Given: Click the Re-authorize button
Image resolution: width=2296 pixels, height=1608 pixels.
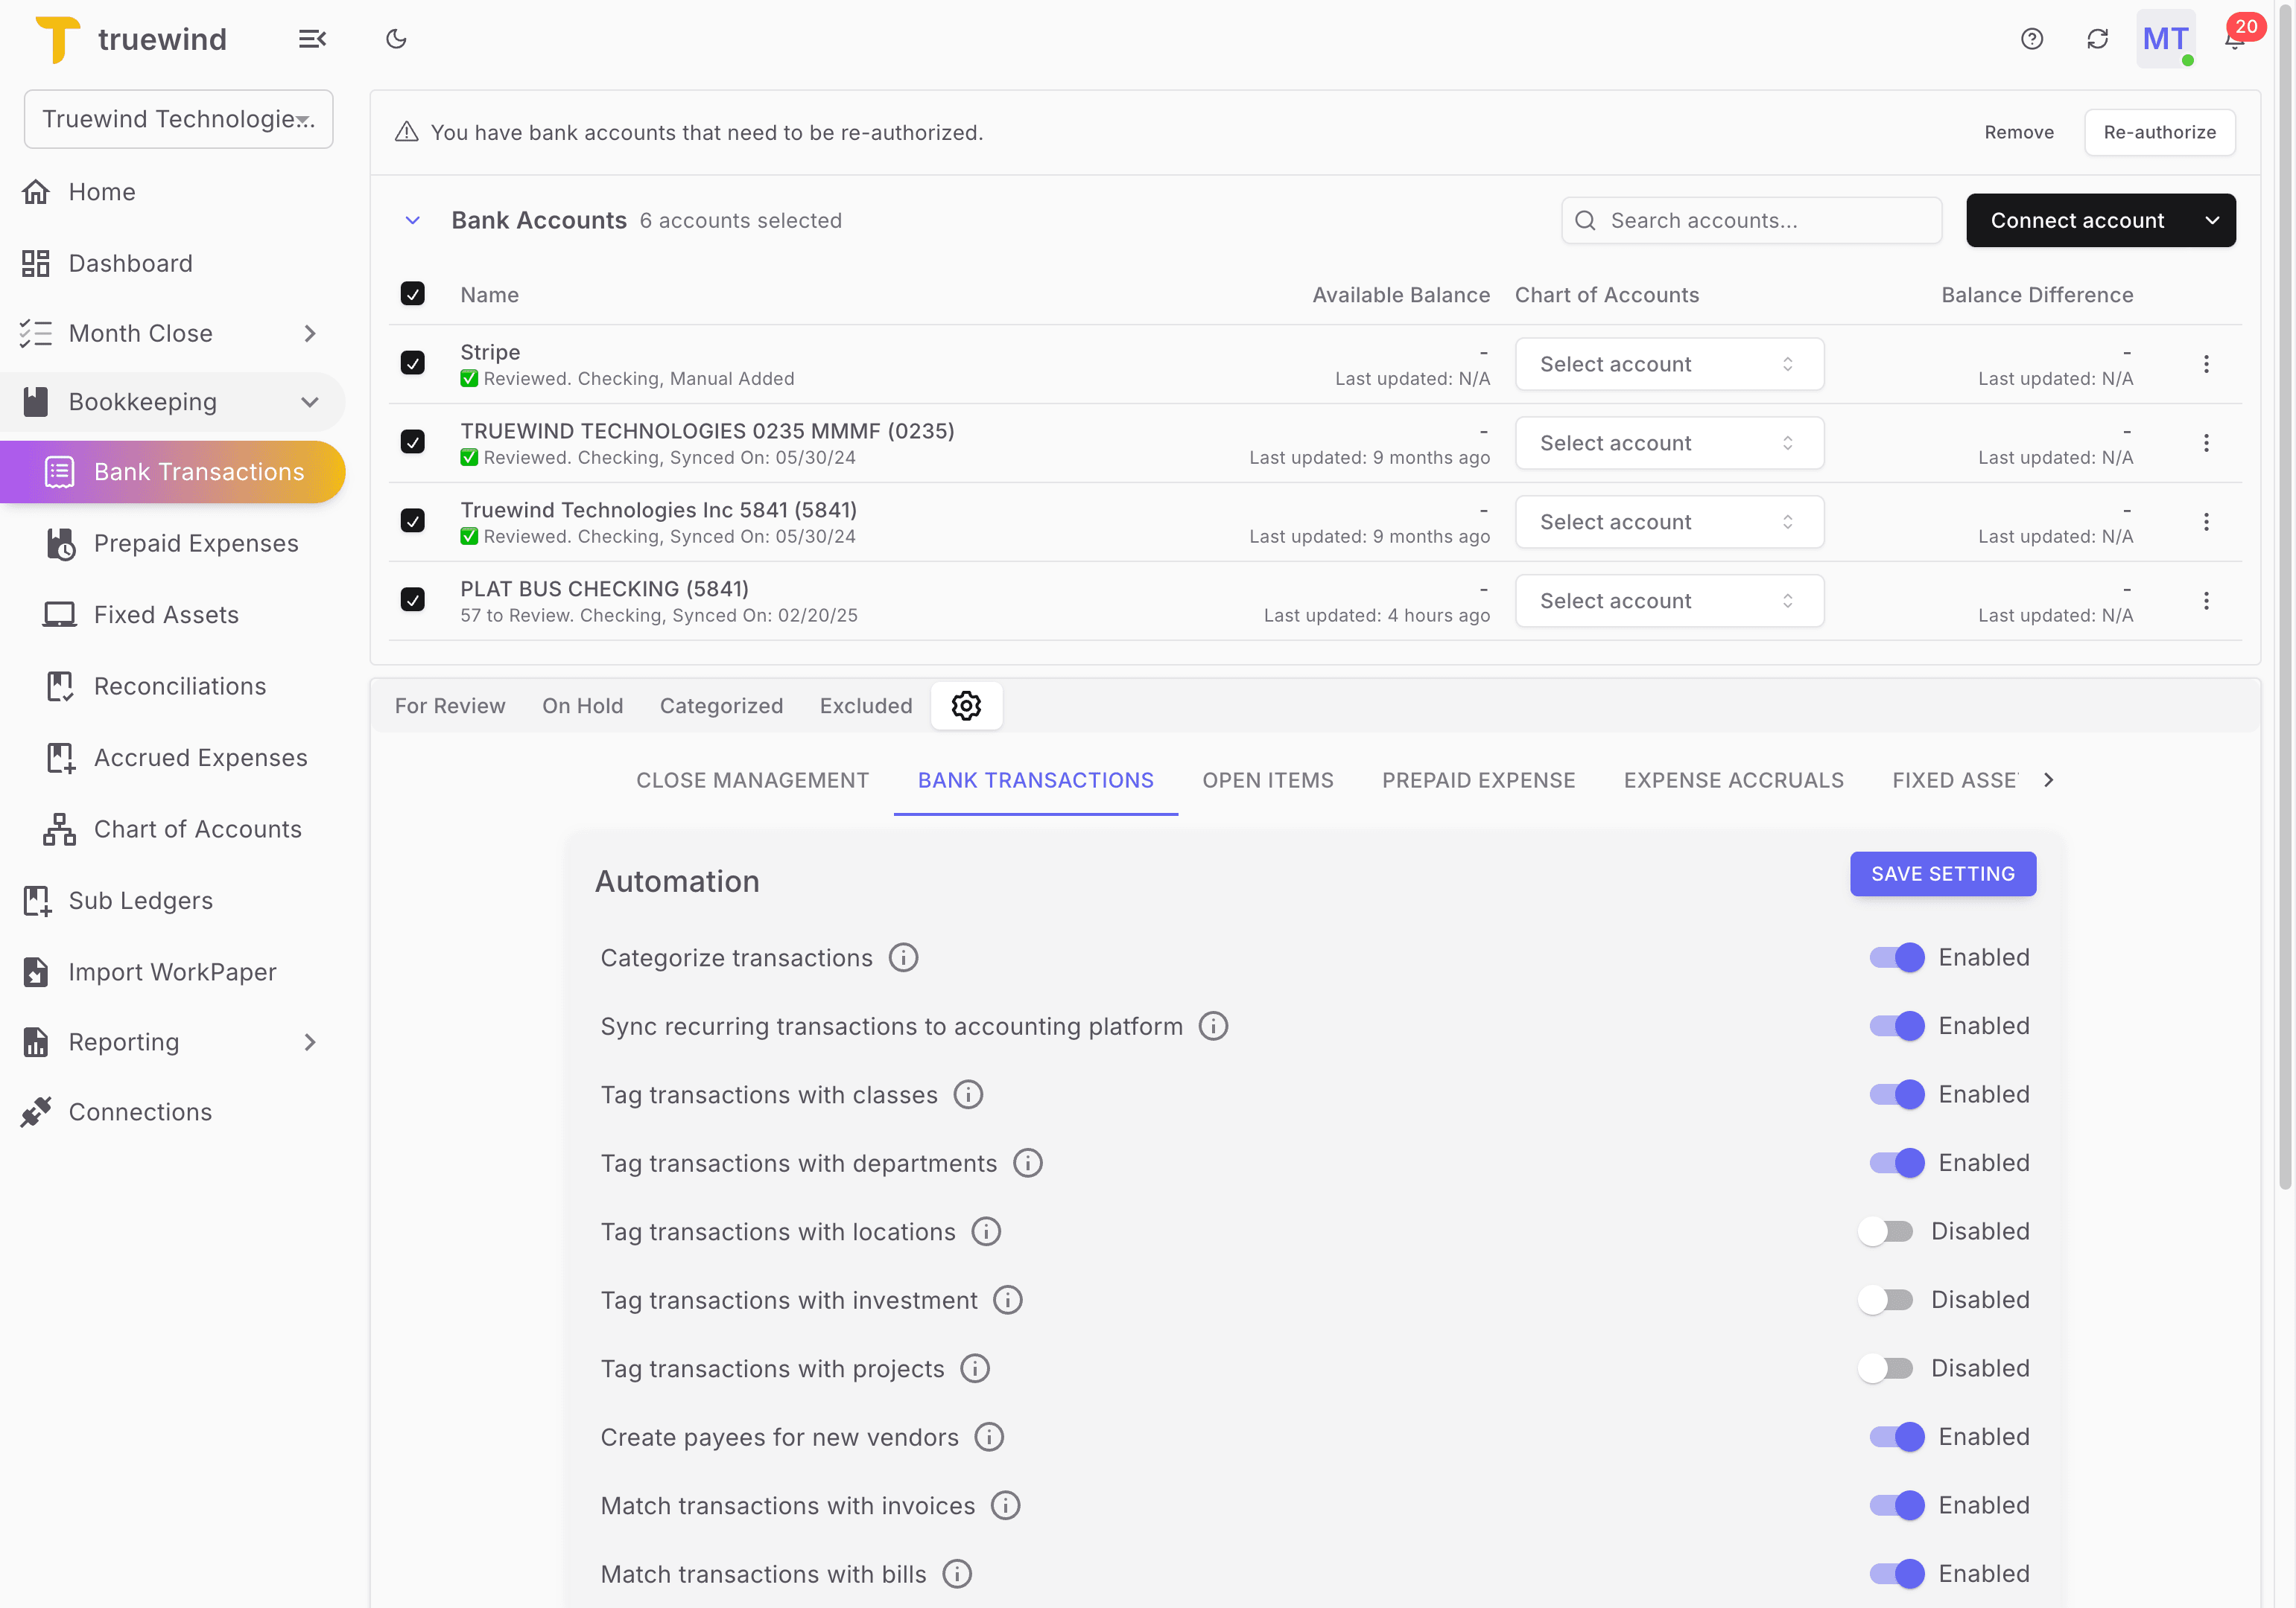Looking at the screenshot, I should coord(2159,131).
